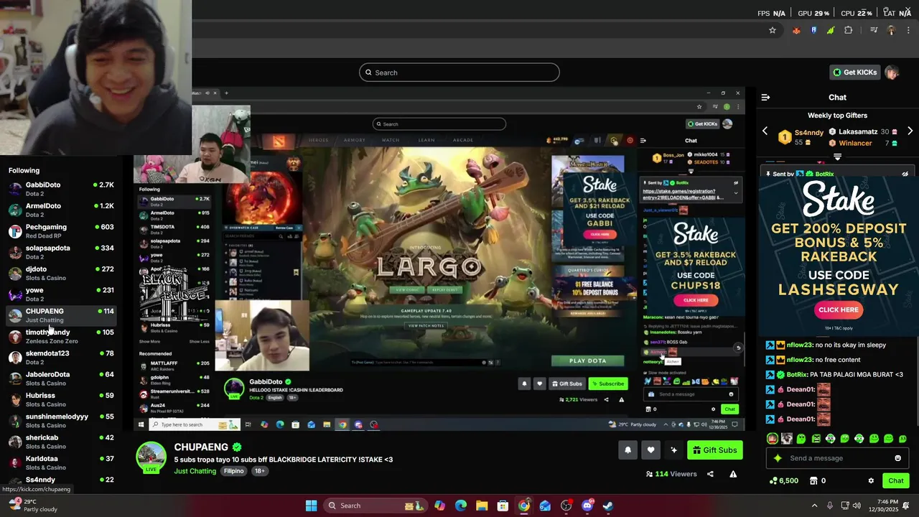Open sherickab channel in sidebar
919x517 pixels.
(60, 442)
